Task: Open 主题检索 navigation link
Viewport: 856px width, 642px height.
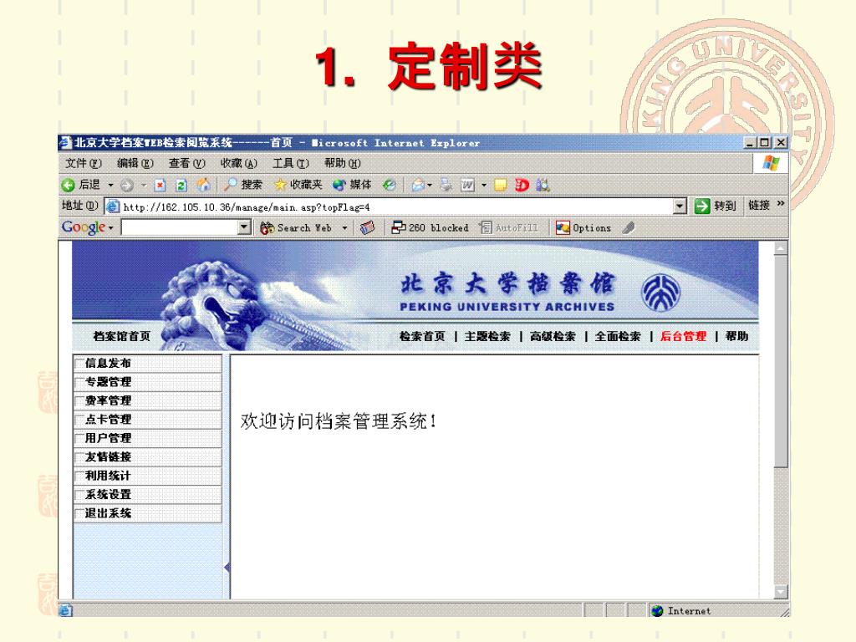Action: [x=487, y=336]
